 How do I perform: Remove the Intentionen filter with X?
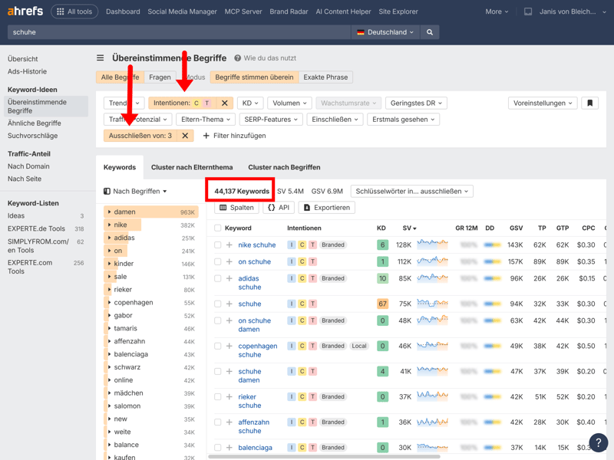coord(224,103)
